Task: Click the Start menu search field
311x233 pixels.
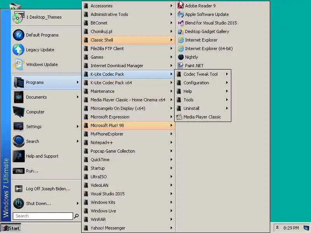Action: pos(43,216)
